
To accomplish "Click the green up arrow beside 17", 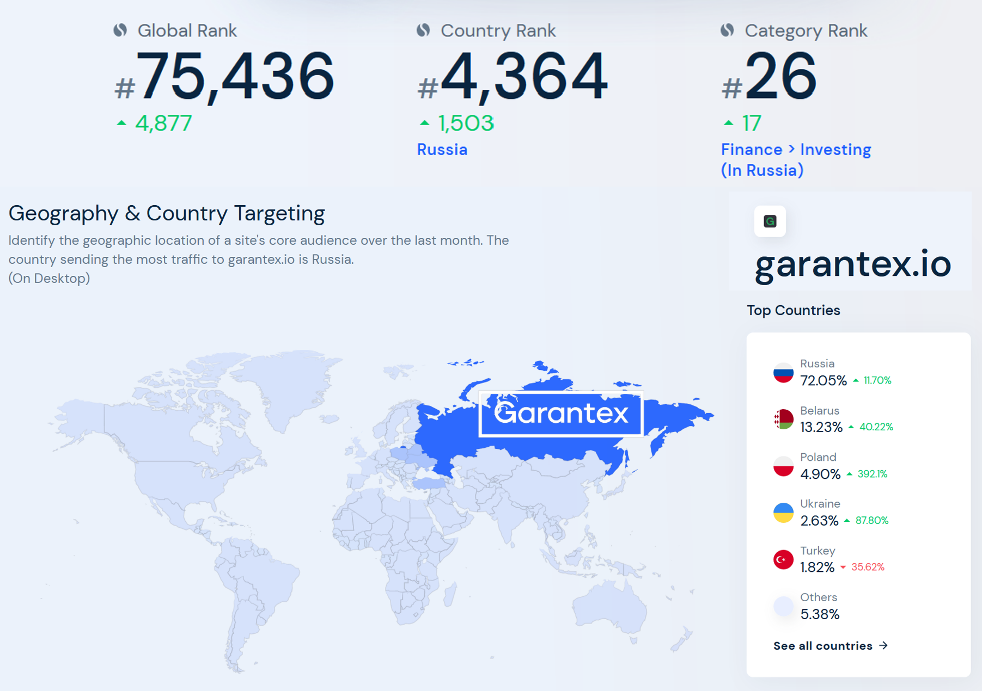I will pyautogui.click(x=728, y=124).
